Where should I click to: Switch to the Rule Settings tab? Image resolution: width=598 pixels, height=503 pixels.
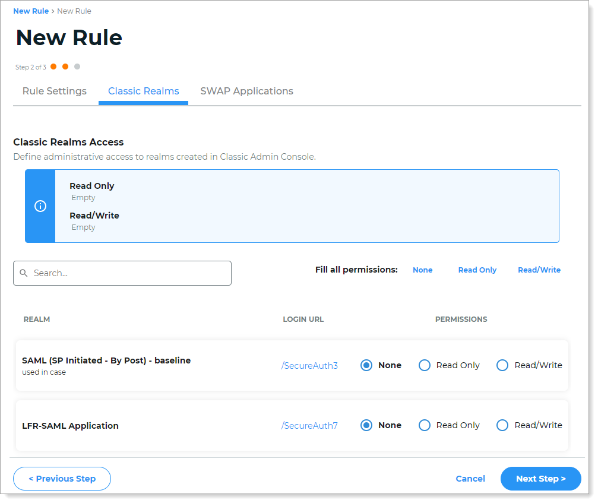tap(54, 91)
